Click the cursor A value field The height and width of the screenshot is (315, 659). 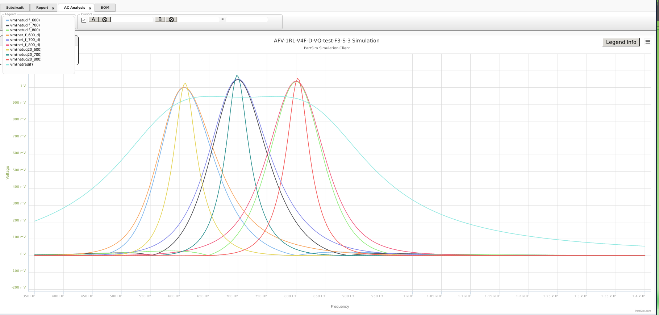(x=133, y=20)
